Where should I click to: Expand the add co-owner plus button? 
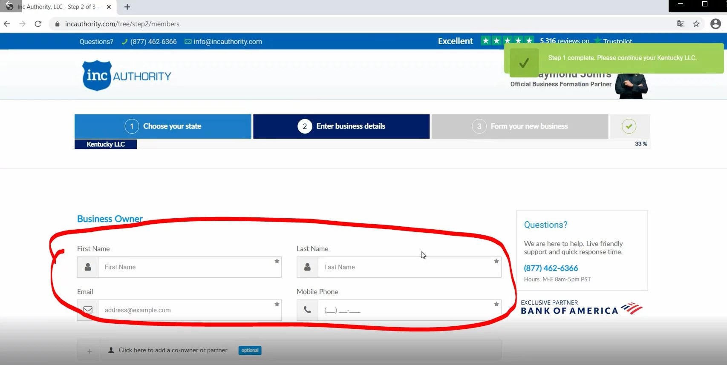[89, 351]
